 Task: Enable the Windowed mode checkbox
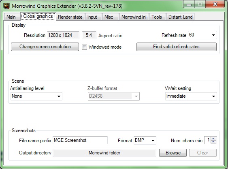(84, 47)
